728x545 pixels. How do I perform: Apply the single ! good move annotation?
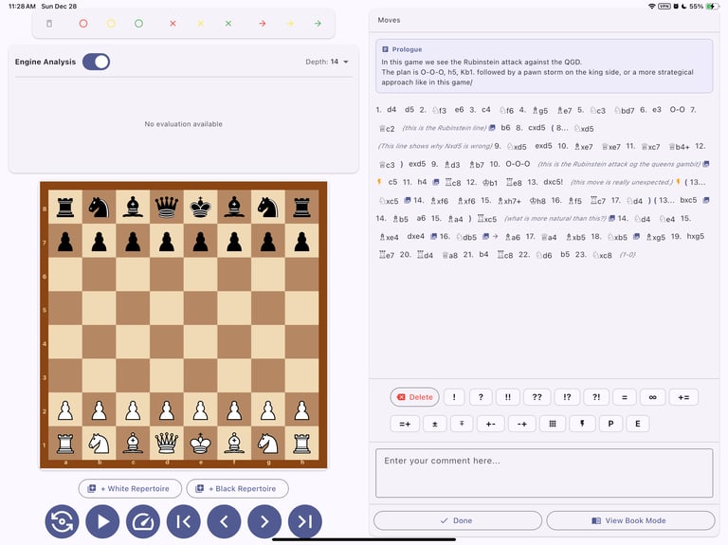(x=454, y=397)
